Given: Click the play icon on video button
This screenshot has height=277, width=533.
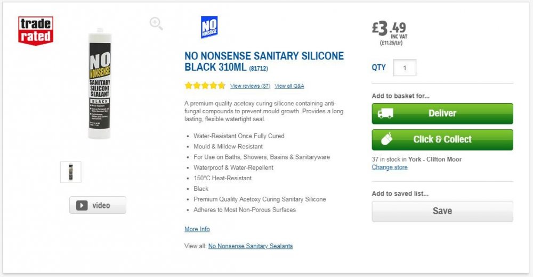Looking at the screenshot, I should click(82, 205).
